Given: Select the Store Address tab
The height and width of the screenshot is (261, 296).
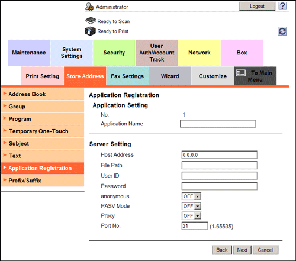Looking at the screenshot, I should click(85, 76).
